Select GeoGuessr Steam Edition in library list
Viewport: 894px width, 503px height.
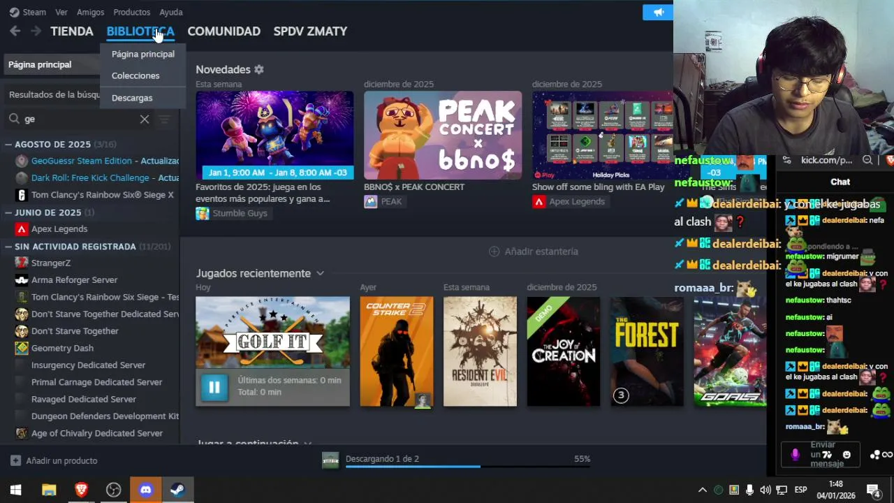point(96,161)
